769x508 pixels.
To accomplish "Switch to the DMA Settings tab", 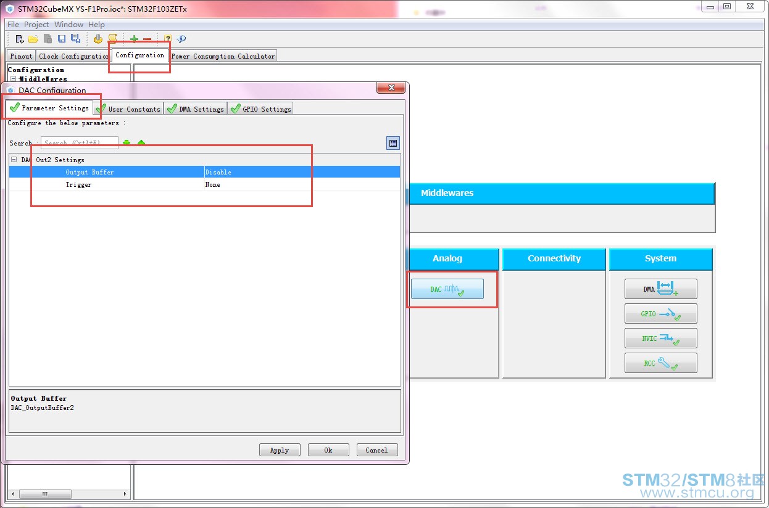I will (x=196, y=109).
